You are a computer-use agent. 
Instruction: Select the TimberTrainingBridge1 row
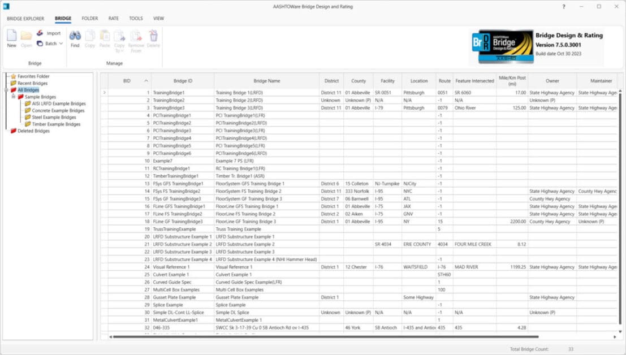[359, 176]
